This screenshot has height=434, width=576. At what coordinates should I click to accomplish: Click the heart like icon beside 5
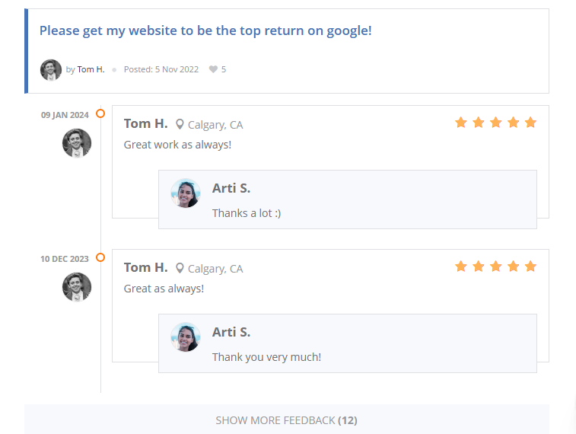(213, 69)
